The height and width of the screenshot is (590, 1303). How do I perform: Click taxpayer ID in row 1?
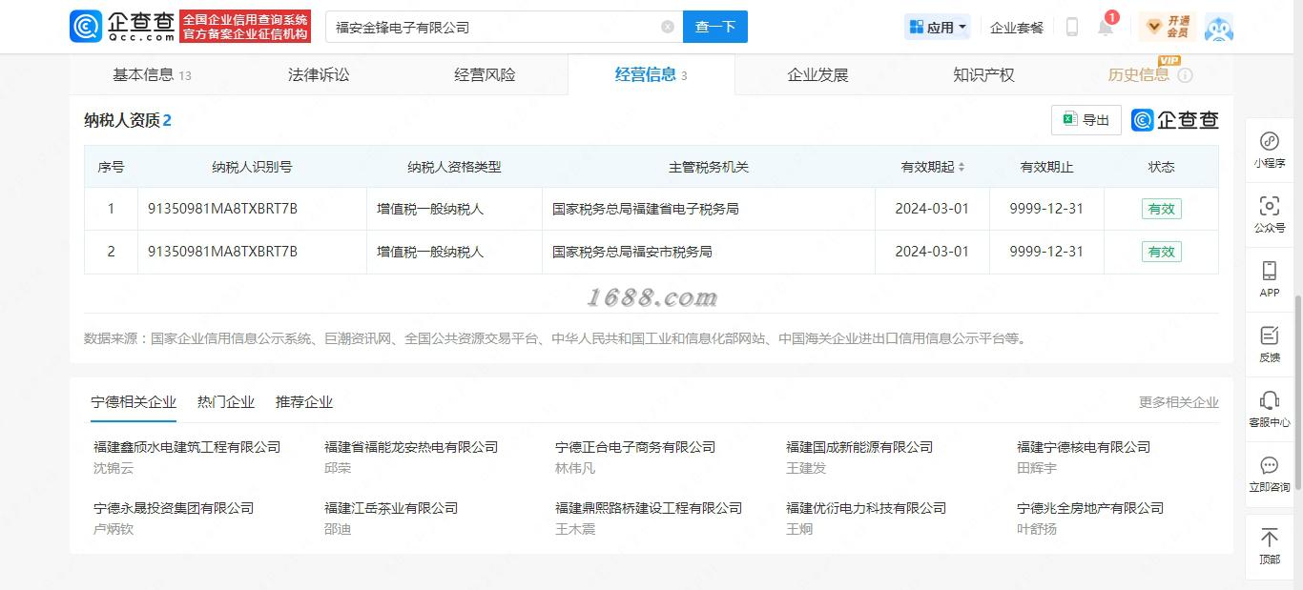click(x=222, y=208)
